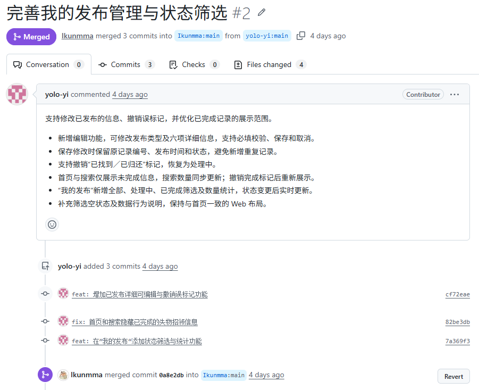Click bullet text '补充筛选空状态及数据行为说明'
Viewport: 479px width, 390px height.
click(x=110, y=204)
